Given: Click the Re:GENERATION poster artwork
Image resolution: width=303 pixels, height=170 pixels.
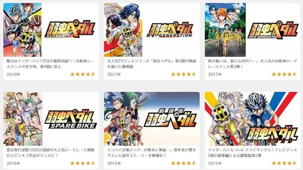Looking at the screenshot, I should (123, 30).
